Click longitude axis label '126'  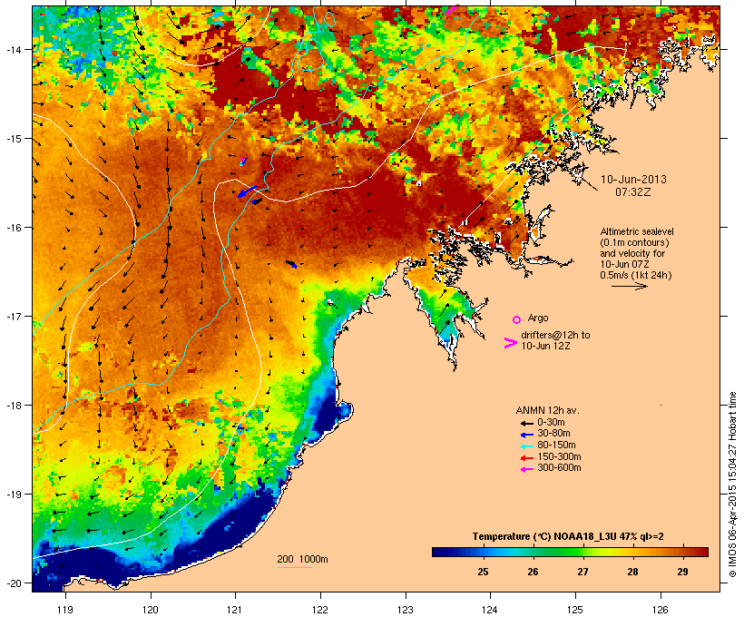[660, 610]
